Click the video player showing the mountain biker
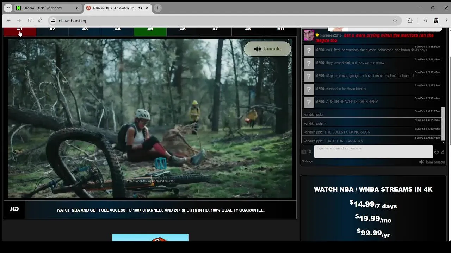The height and width of the screenshot is (253, 451). tap(150, 118)
